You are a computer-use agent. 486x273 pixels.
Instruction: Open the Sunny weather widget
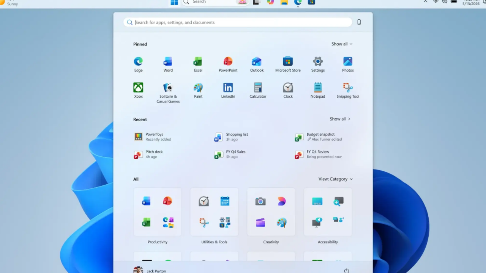[x=9, y=3]
